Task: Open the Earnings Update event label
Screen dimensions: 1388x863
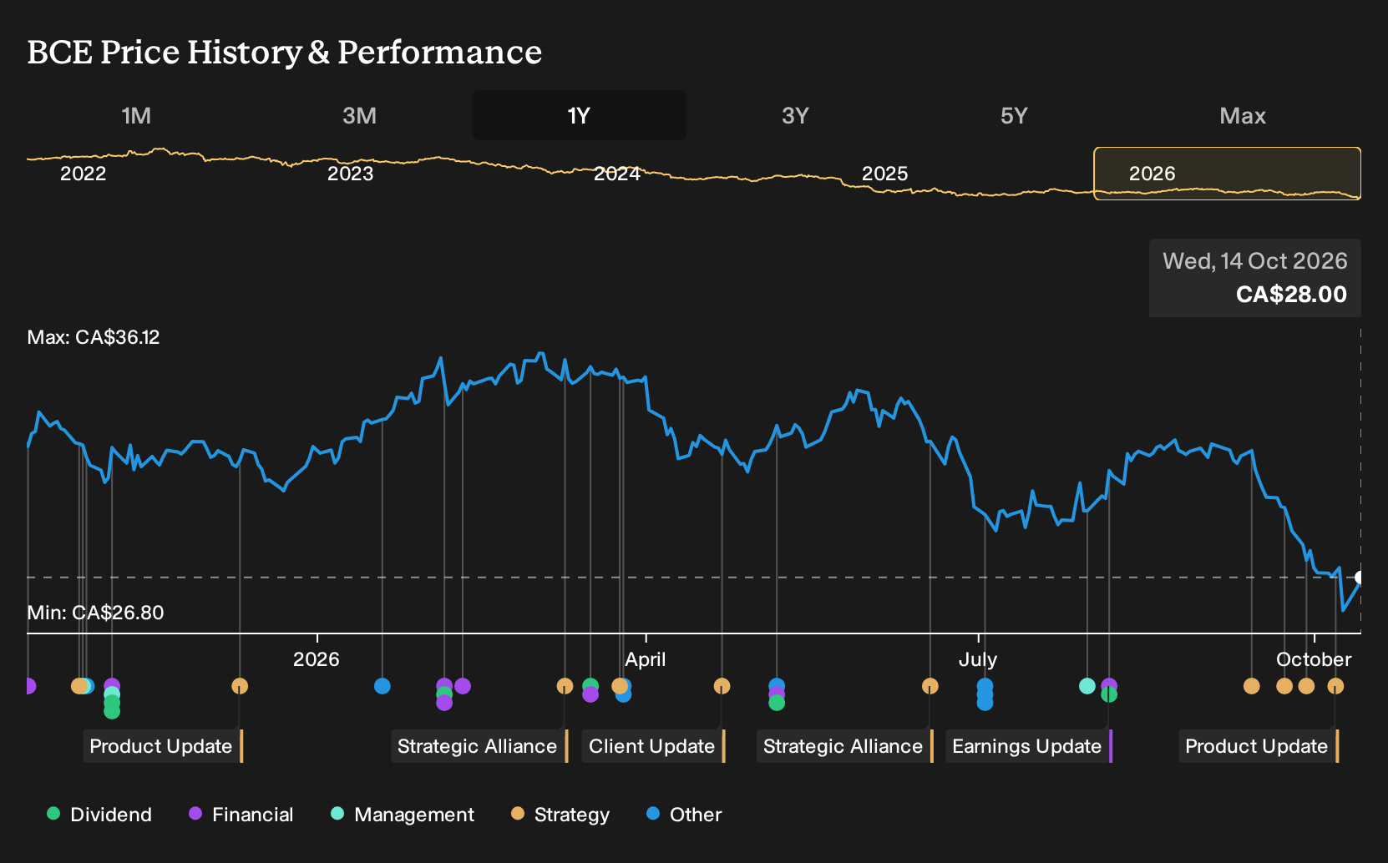Action: tap(1028, 746)
